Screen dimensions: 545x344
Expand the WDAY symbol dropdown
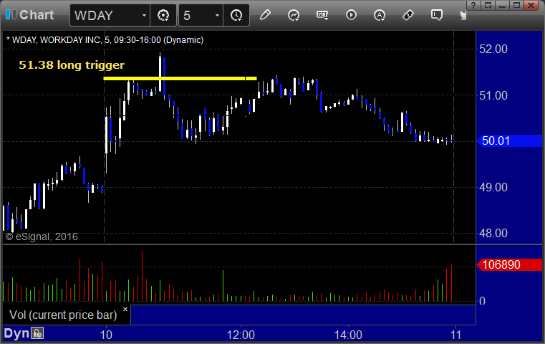click(x=144, y=15)
